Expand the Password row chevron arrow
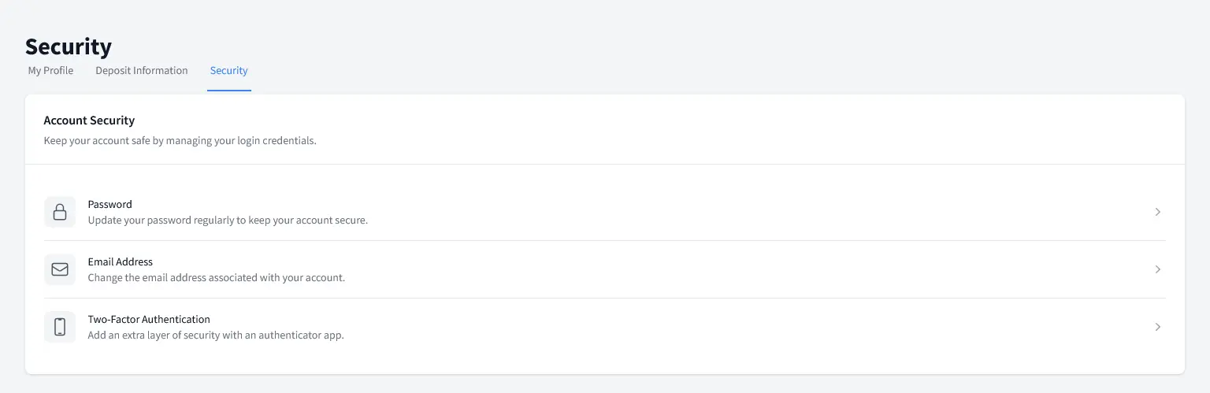Viewport: 1210px width, 393px height. (1157, 212)
